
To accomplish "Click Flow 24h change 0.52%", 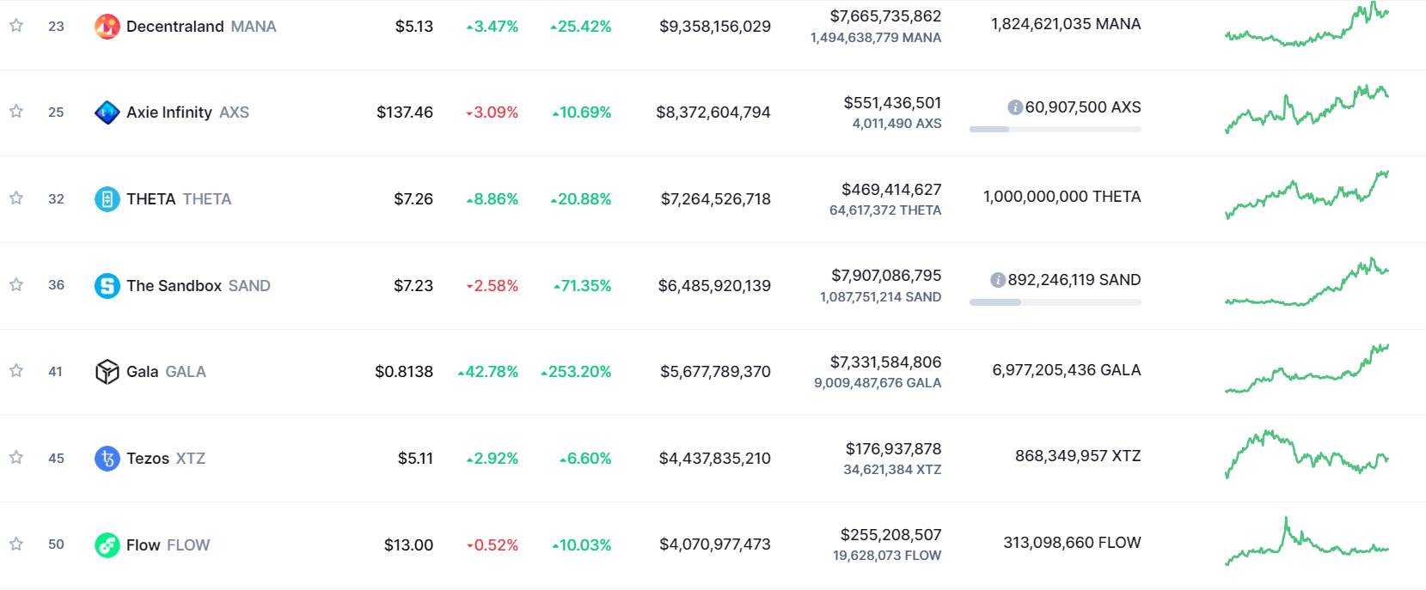I will (x=492, y=545).
